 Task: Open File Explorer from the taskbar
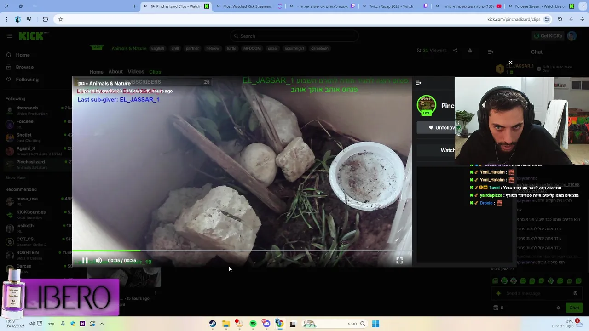[x=225, y=324]
